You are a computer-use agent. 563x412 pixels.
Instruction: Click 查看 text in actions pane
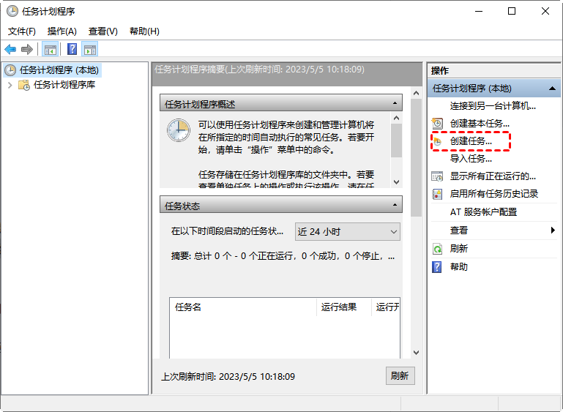tap(459, 231)
